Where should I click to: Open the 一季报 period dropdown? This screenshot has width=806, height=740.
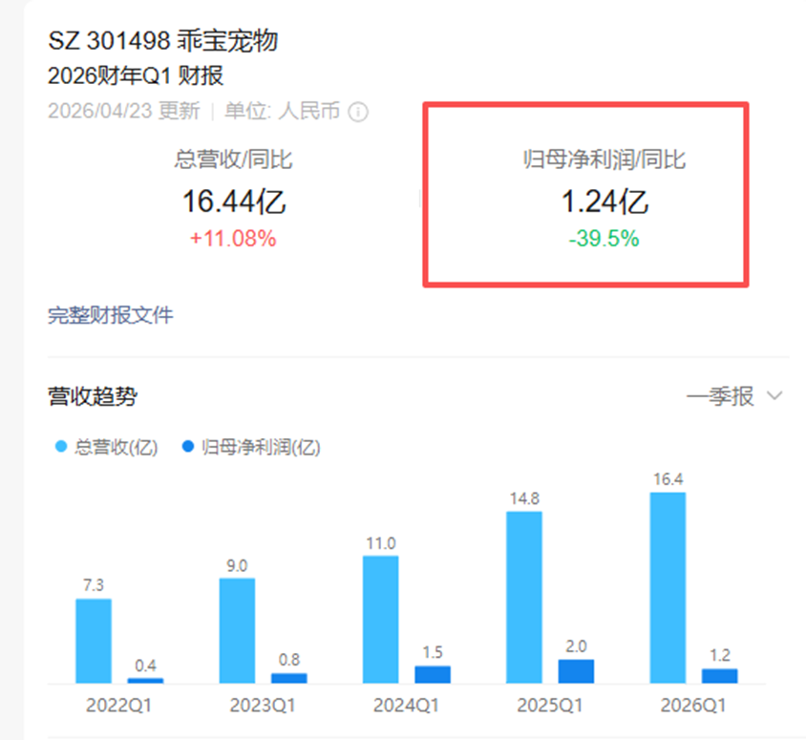[x=734, y=396]
